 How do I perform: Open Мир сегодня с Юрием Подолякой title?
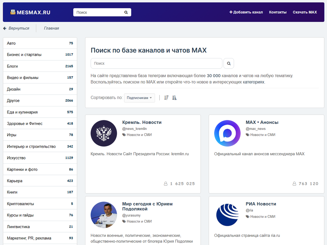click(x=147, y=207)
